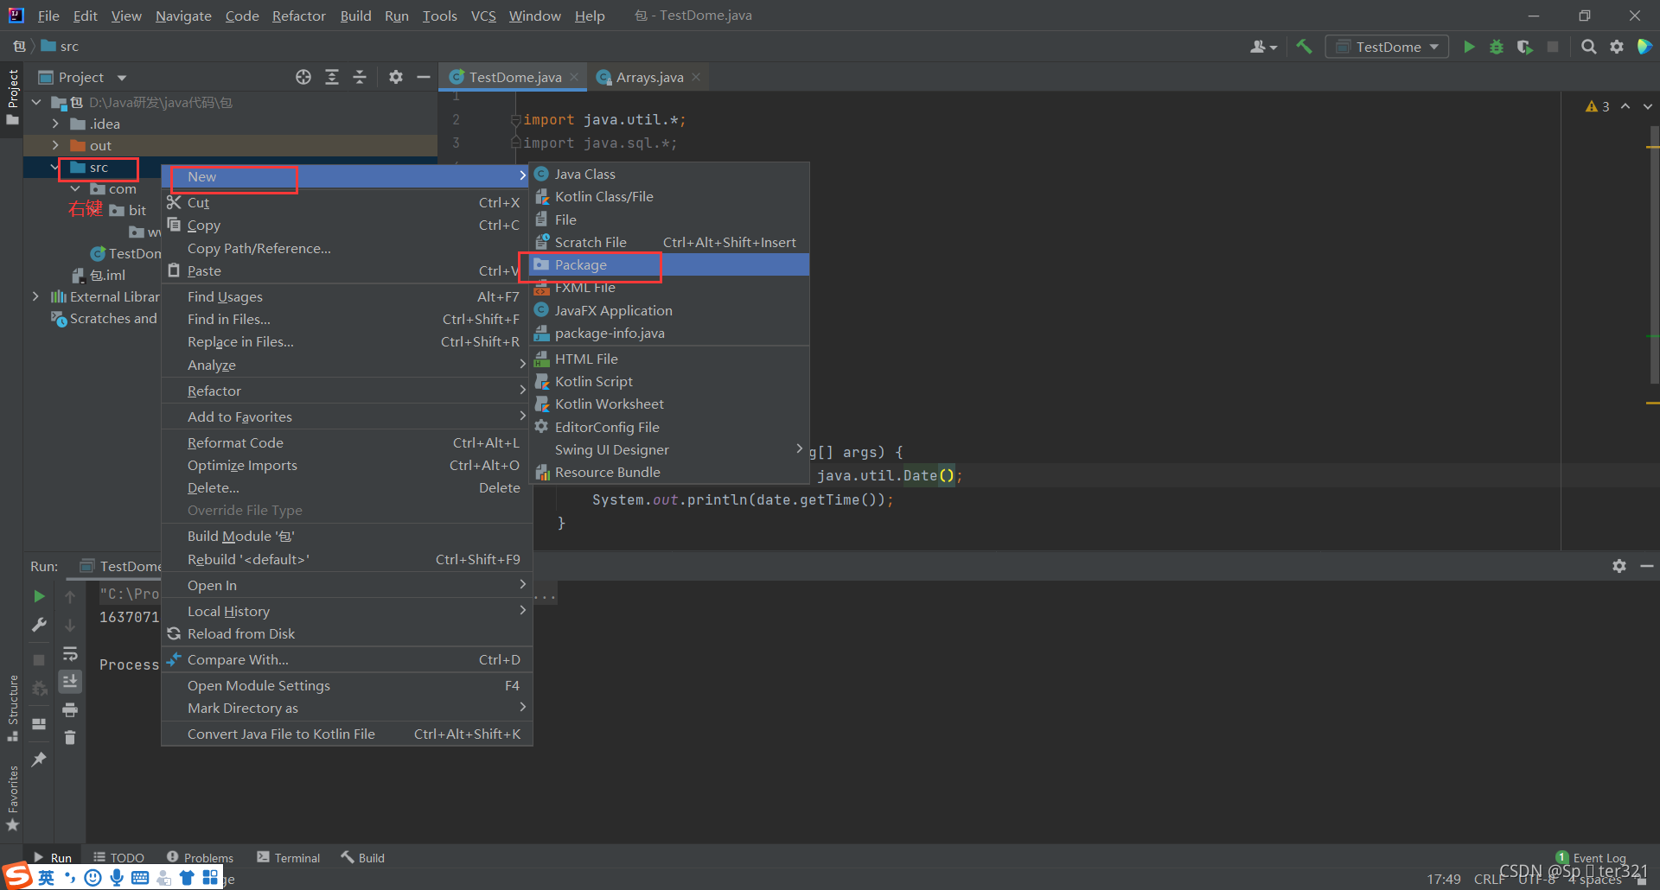Select Kotlin Class/File option

coord(669,196)
